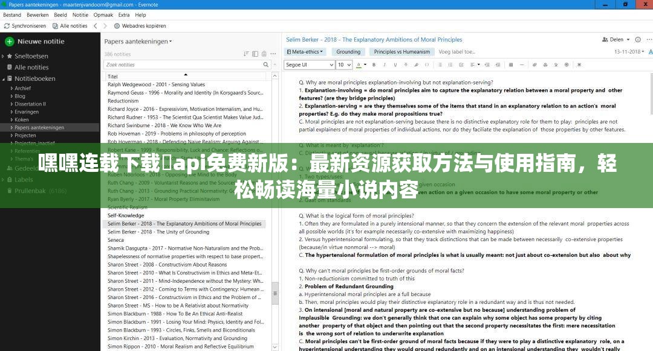Open the font size dropdown showing 10
Screen dimensions: 653x351
[x=345, y=65]
